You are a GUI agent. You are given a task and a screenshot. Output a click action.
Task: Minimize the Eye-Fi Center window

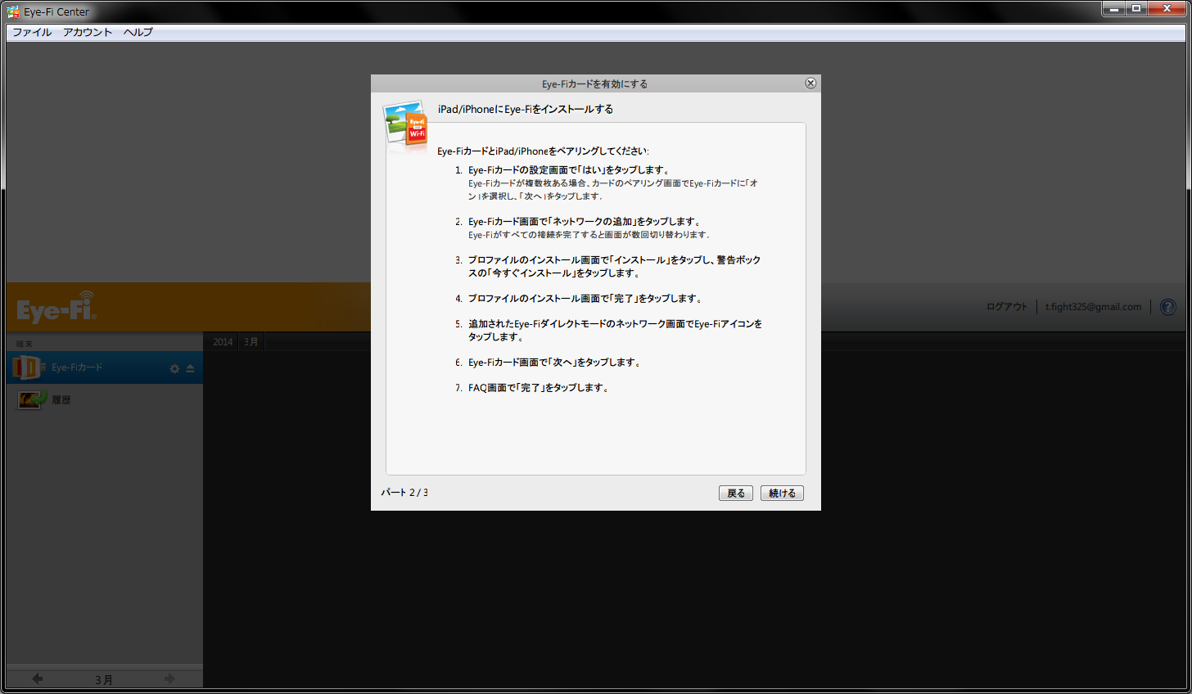tap(1114, 8)
